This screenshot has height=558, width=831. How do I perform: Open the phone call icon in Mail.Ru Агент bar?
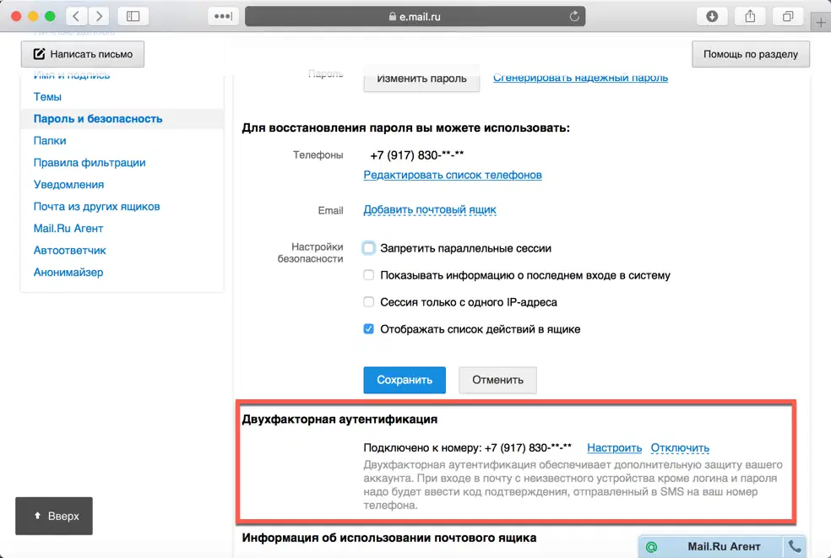(795, 546)
